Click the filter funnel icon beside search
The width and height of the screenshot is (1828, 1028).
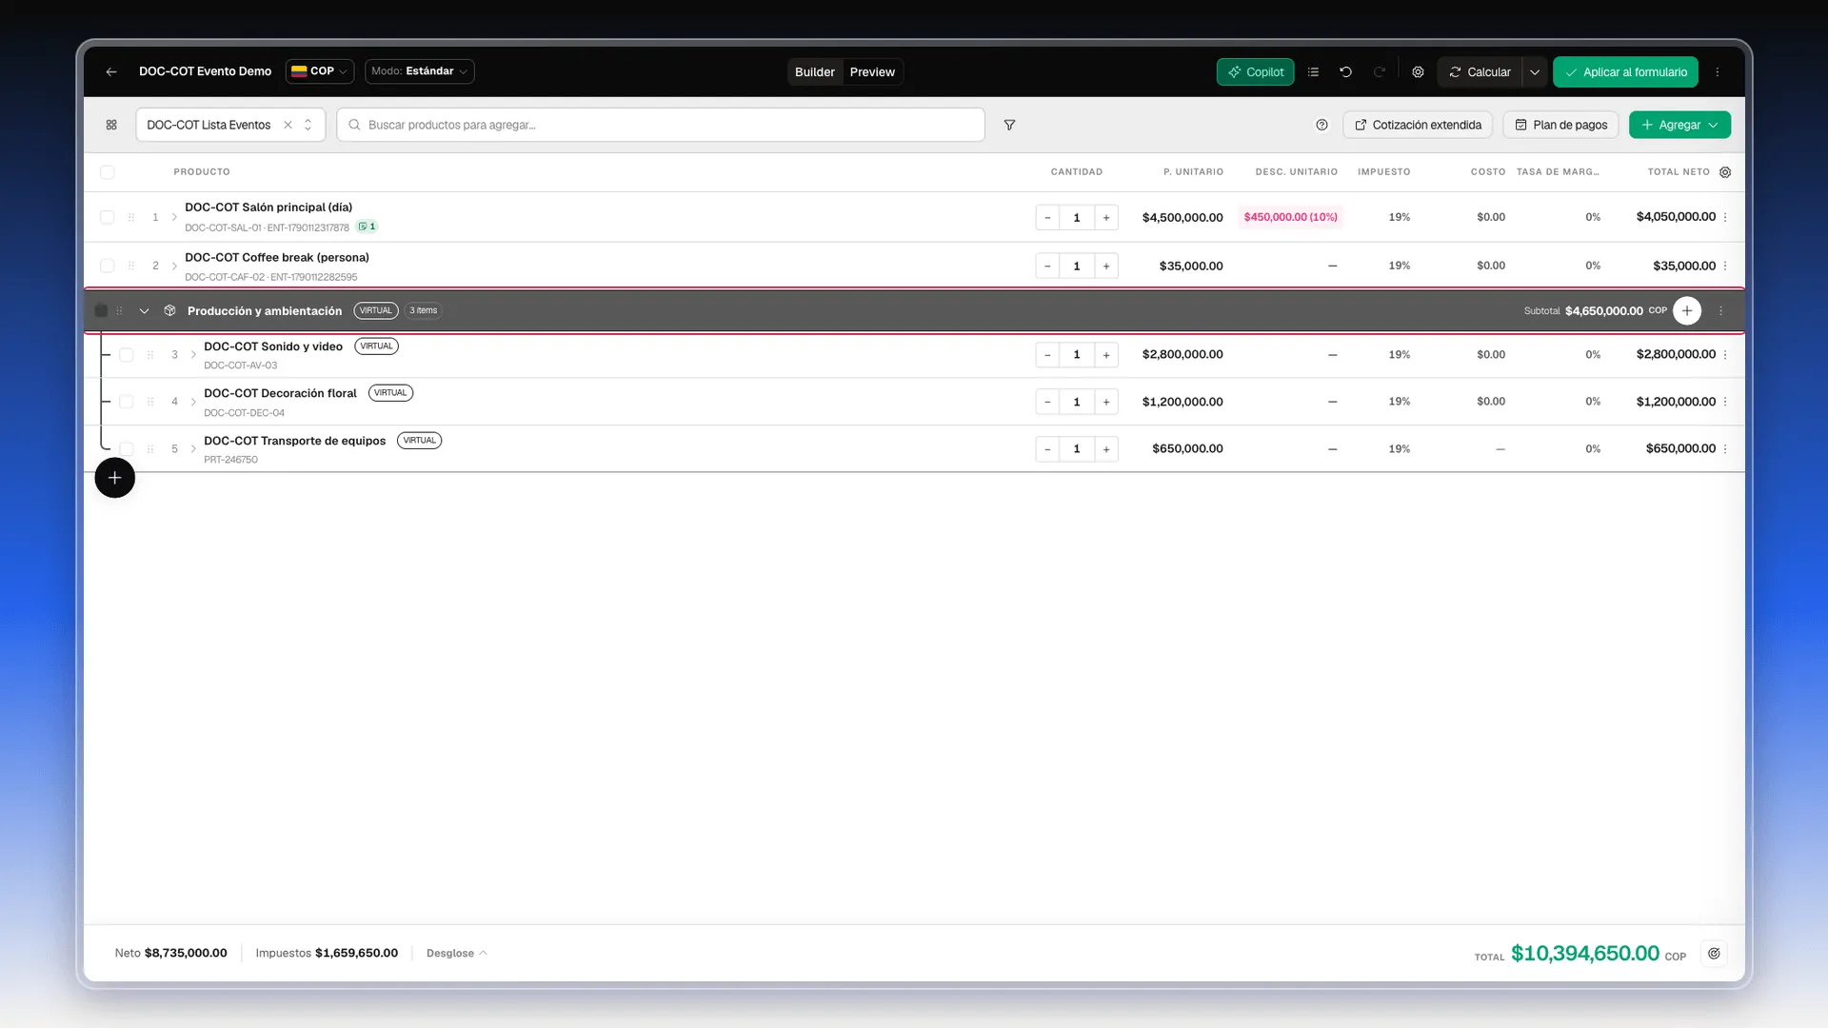coord(1009,125)
